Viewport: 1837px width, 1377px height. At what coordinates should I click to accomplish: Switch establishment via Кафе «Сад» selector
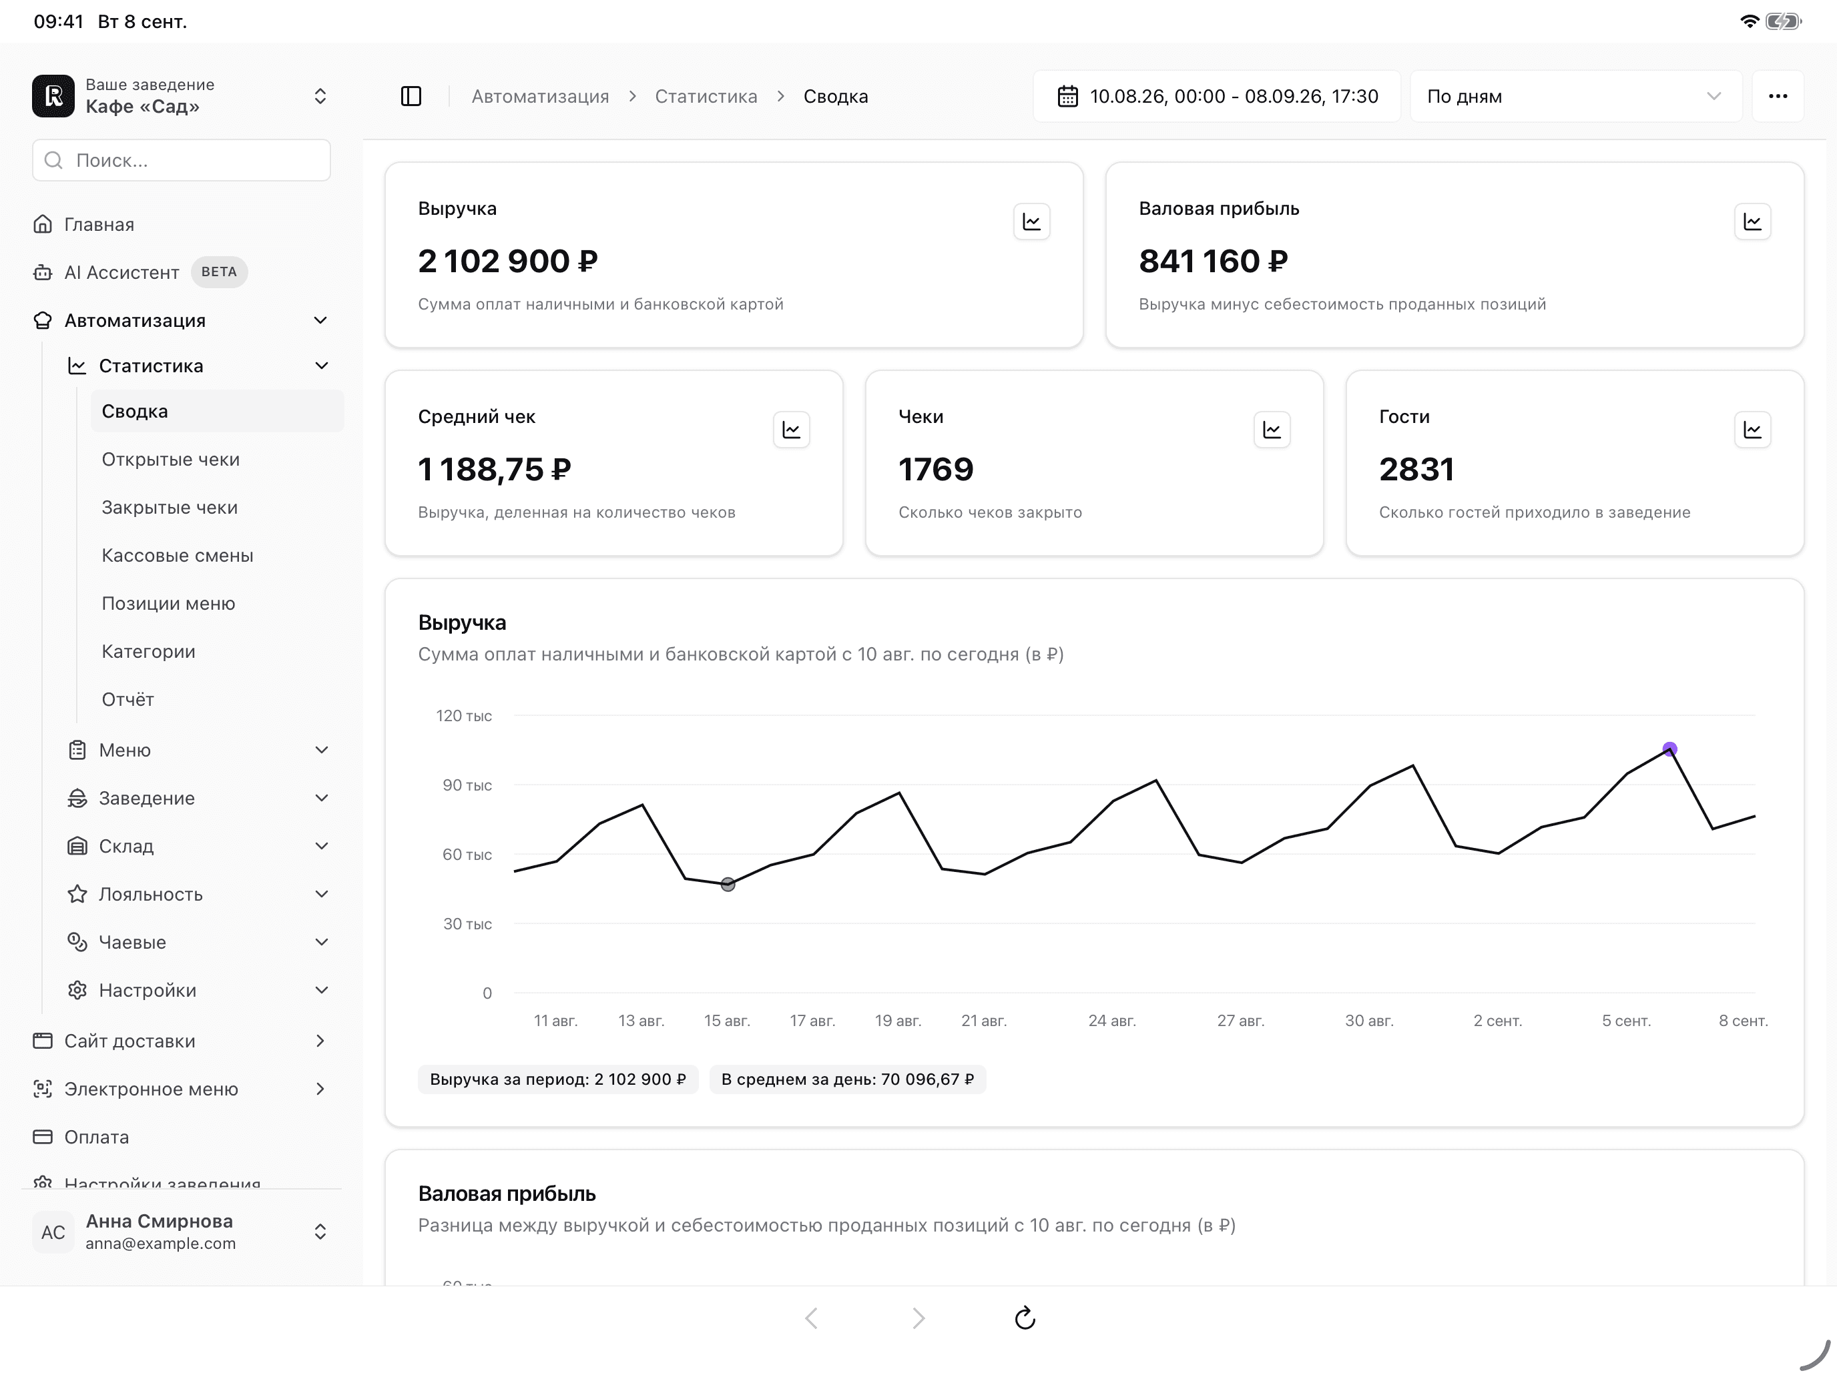click(182, 96)
